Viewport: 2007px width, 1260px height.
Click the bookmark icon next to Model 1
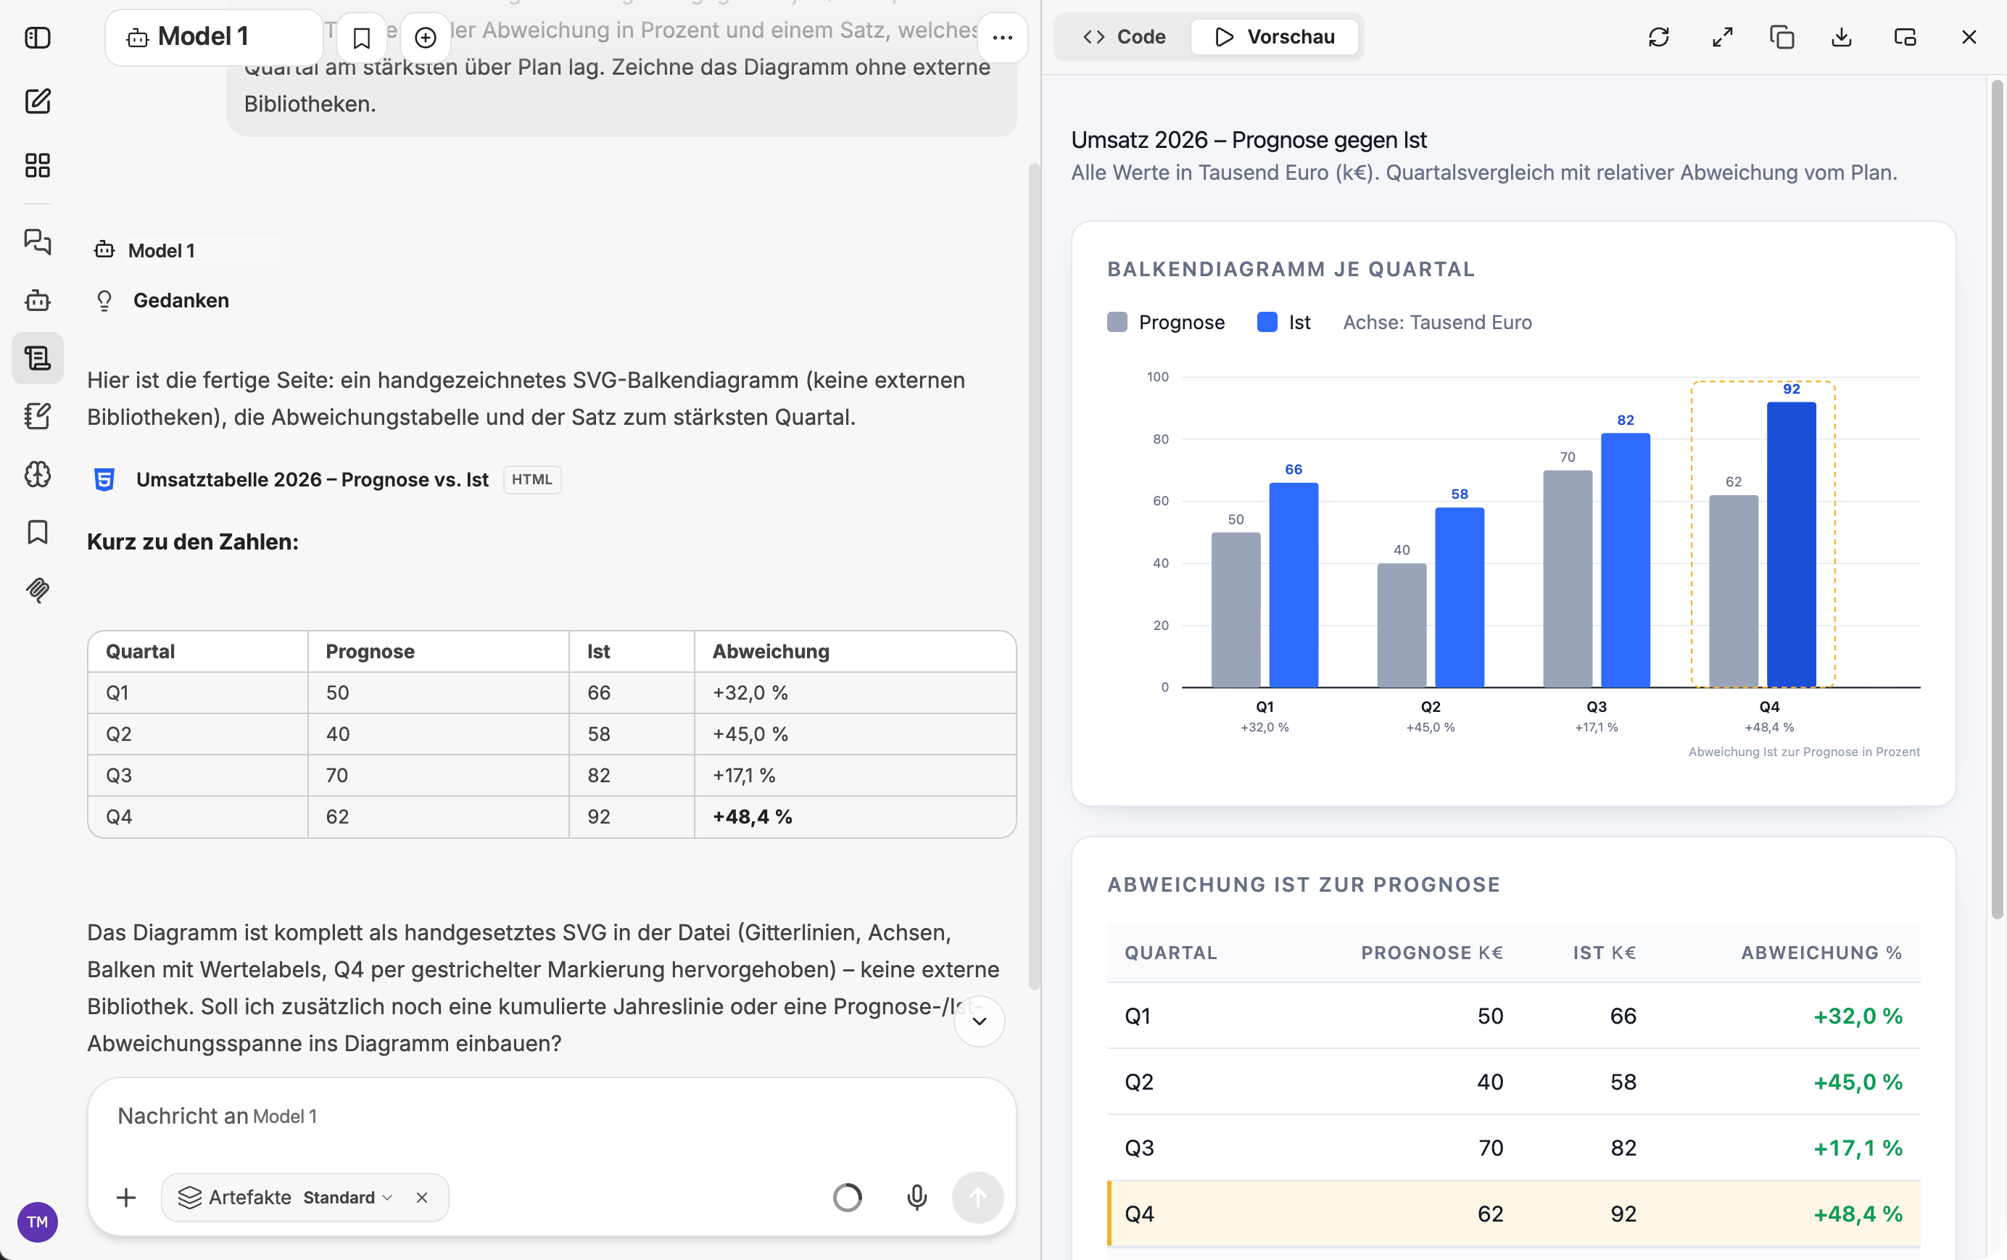[x=362, y=38]
